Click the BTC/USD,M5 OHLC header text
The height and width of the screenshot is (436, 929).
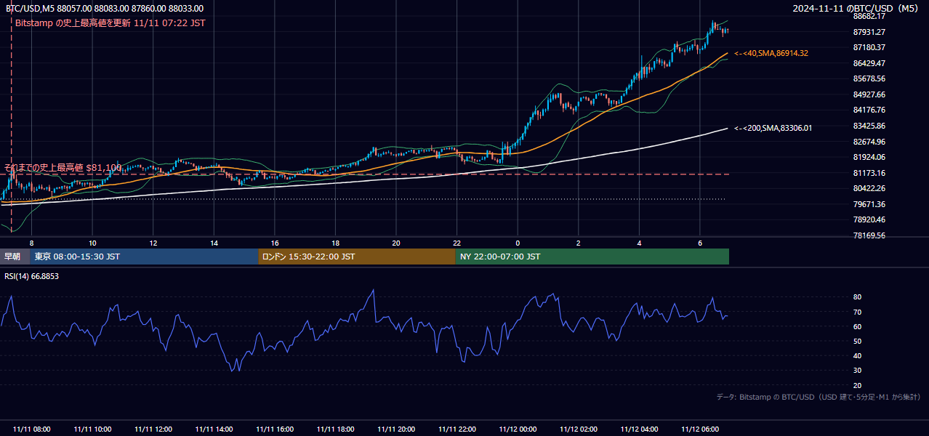click(105, 9)
